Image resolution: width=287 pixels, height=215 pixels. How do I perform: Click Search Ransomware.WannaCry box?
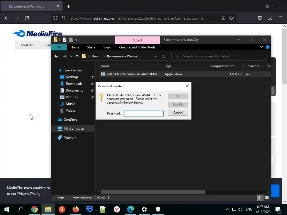(219, 56)
